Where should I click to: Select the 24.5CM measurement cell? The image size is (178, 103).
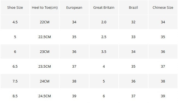(45, 96)
